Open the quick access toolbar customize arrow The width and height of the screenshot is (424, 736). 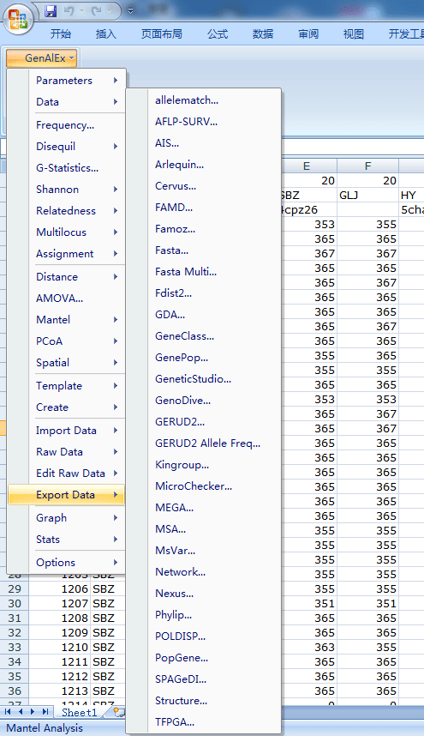[131, 10]
